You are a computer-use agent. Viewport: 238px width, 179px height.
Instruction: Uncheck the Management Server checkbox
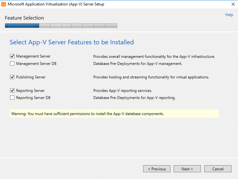coord(12,56)
